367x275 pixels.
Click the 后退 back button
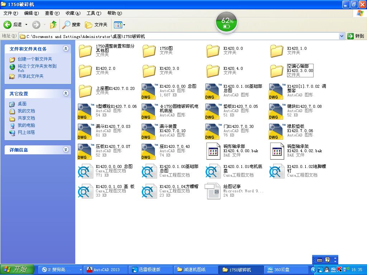point(13,25)
